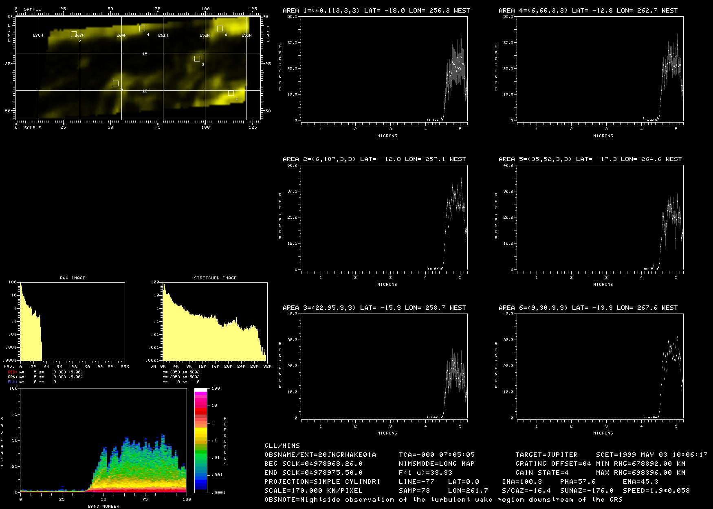Click the BEG SCLK=04978968.26.0 entry
713x509 pixels.
[x=313, y=463]
